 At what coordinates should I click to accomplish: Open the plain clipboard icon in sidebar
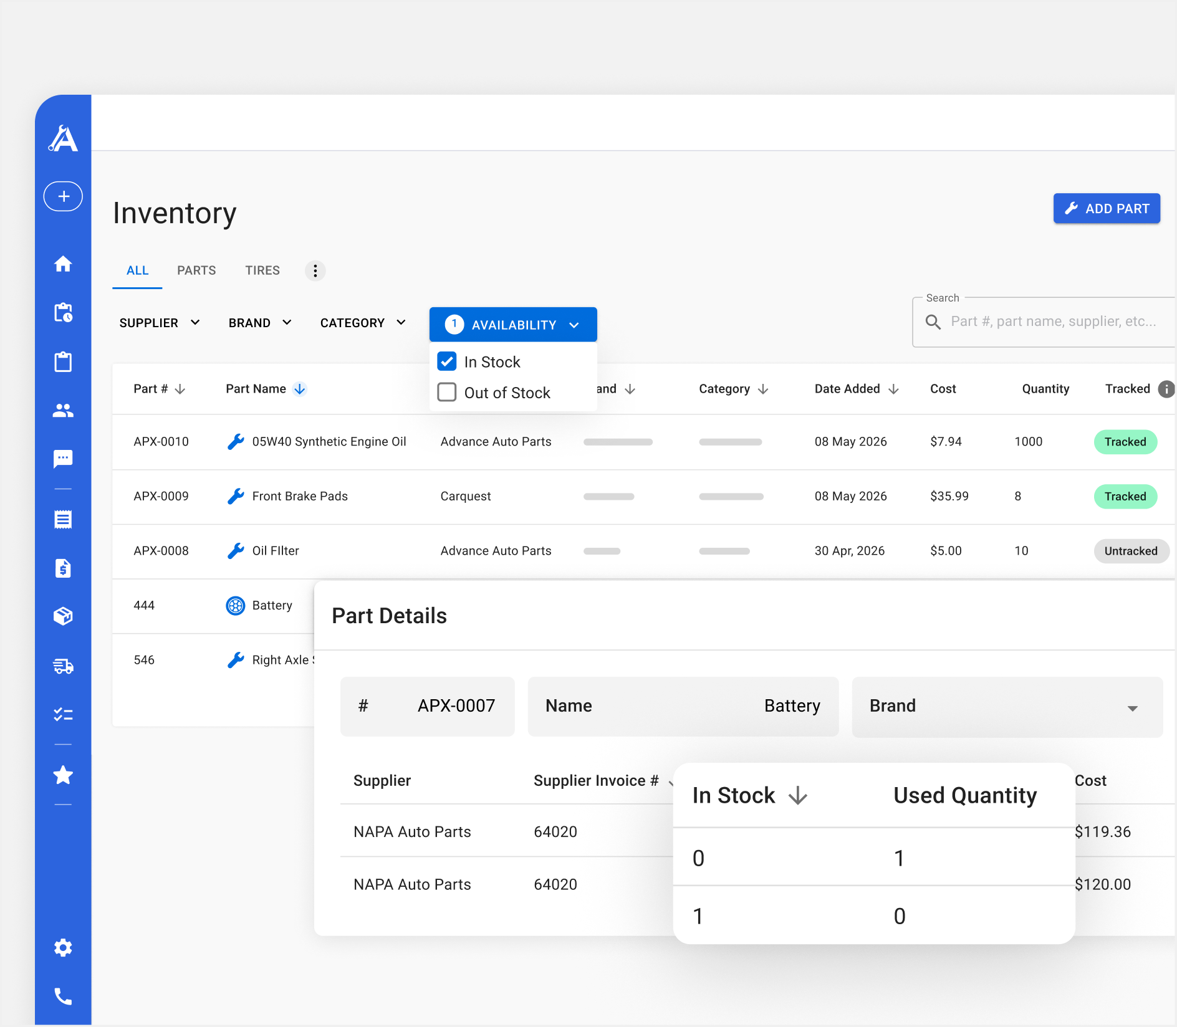[63, 361]
